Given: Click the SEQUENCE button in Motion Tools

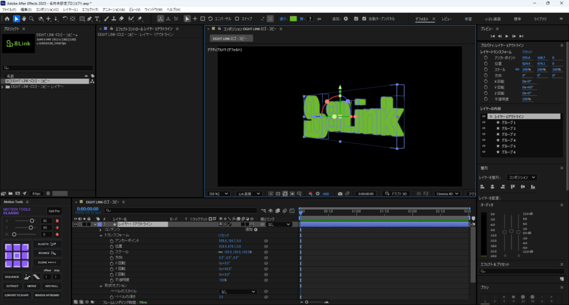Looking at the screenshot, I should tap(12, 277).
